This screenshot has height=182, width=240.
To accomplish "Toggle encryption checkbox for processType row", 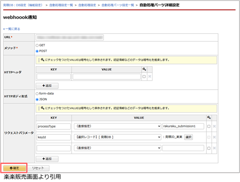I will click(x=209, y=126).
